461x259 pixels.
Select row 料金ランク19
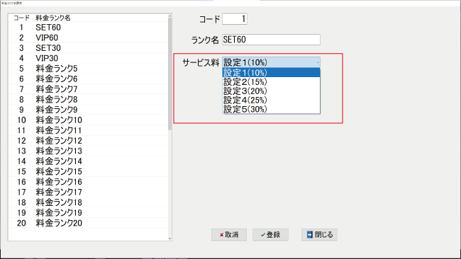(x=88, y=212)
